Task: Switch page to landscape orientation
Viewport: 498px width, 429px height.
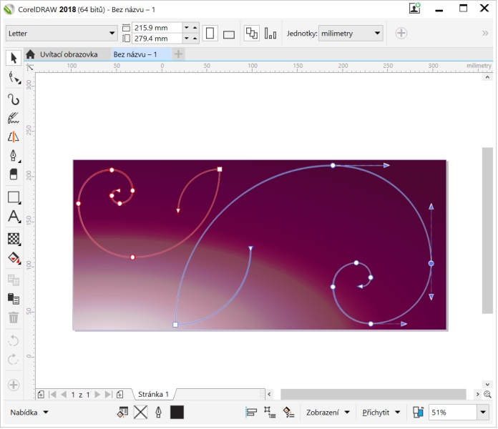Action: tap(229, 34)
